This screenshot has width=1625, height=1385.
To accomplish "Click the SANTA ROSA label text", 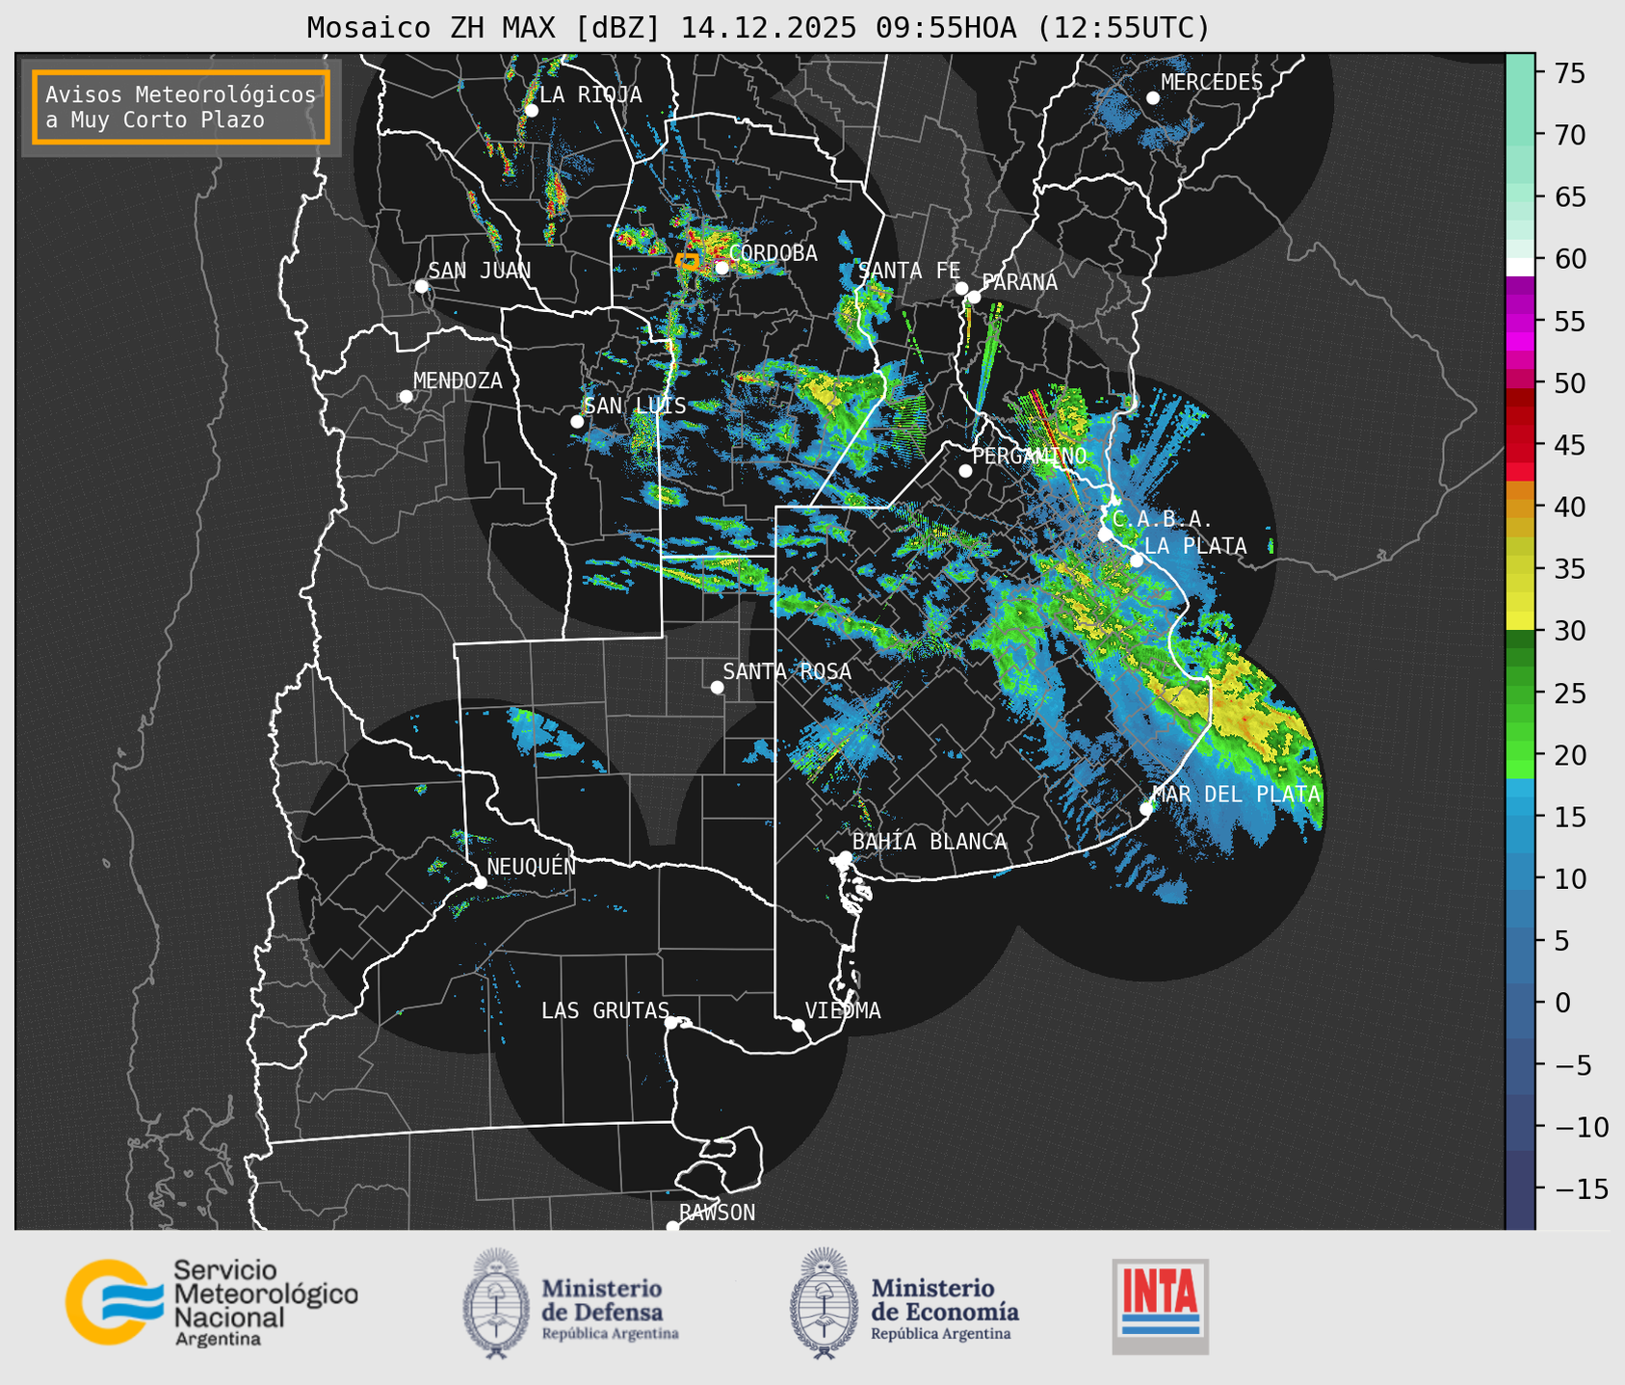I will click(x=787, y=671).
